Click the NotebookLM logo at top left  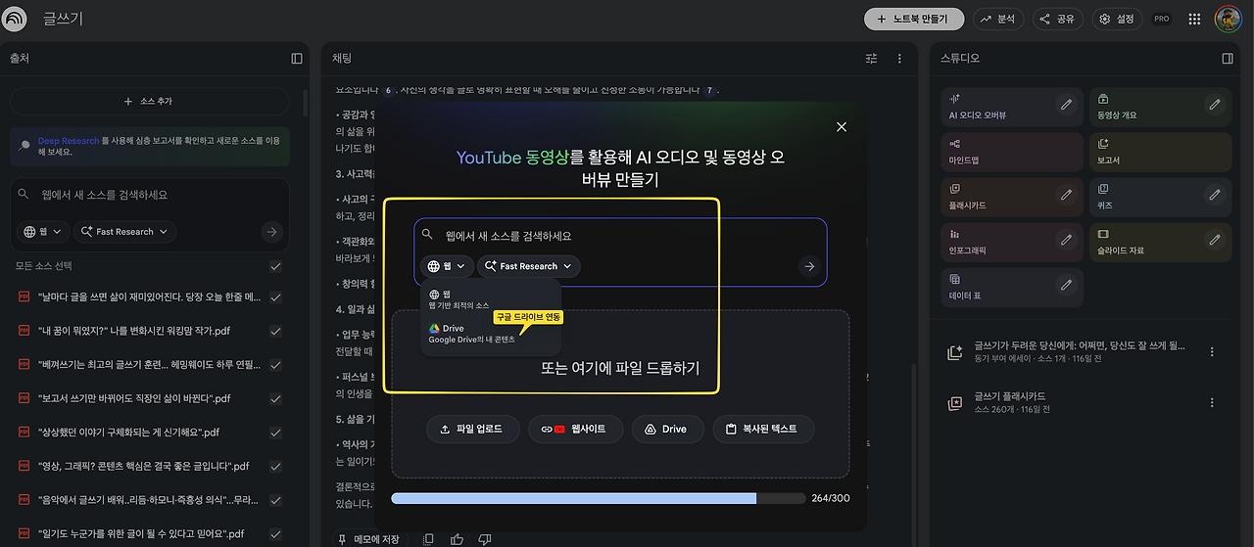(x=16, y=19)
